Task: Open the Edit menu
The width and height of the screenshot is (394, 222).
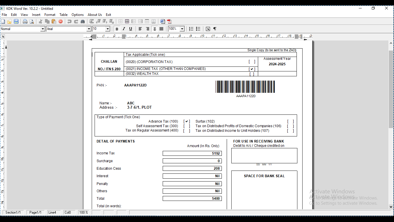Action: (14, 15)
